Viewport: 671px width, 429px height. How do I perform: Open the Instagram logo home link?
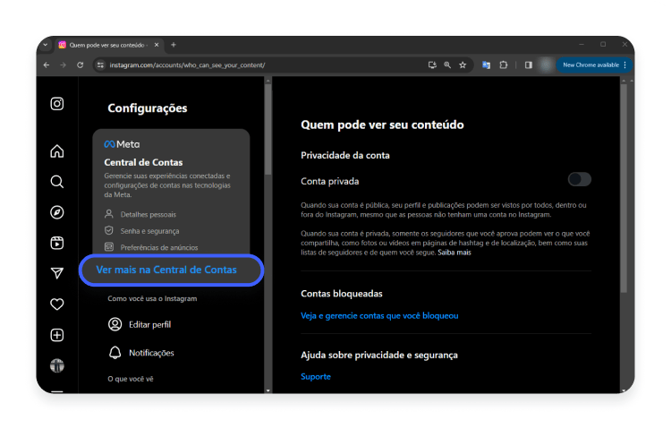[x=57, y=104]
